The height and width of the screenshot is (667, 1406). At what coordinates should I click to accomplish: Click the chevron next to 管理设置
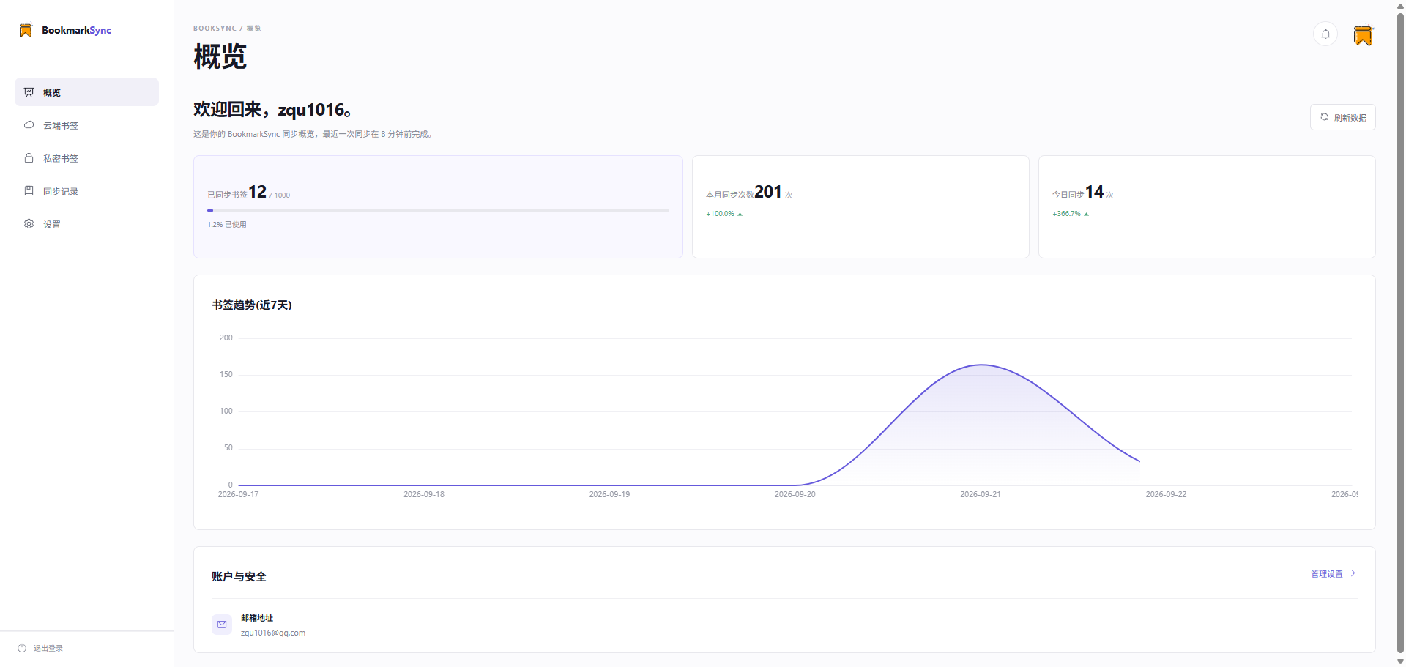point(1353,573)
